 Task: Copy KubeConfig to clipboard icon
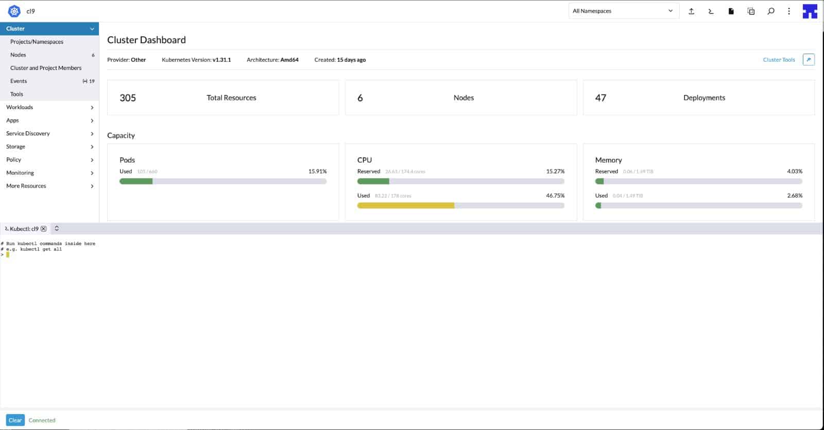[x=751, y=11]
